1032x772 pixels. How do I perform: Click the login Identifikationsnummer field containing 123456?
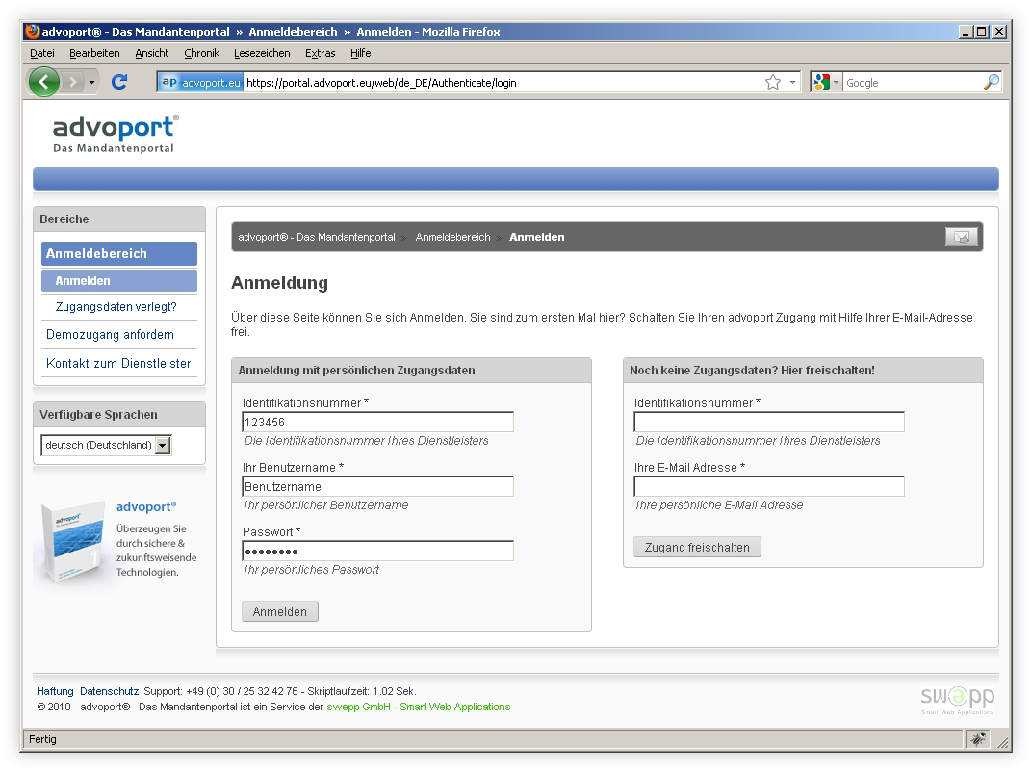(x=377, y=422)
